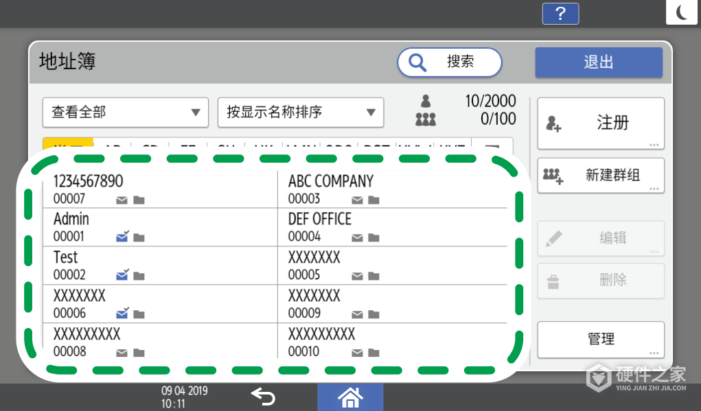Select address entry DEF OFFICE

[393, 227]
